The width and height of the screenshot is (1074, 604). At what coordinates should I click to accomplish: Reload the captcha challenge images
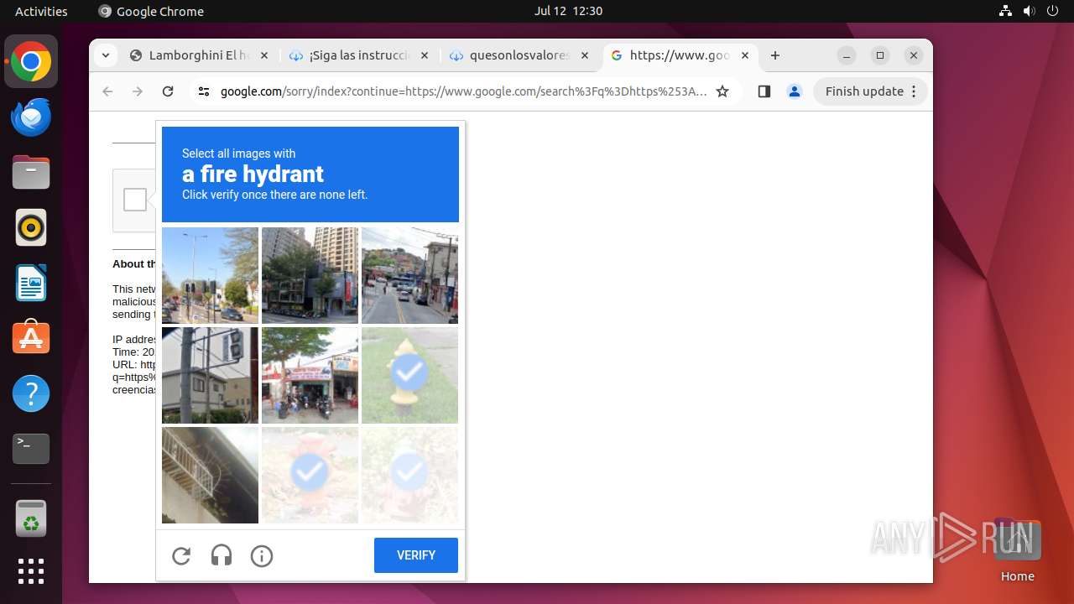coord(181,555)
